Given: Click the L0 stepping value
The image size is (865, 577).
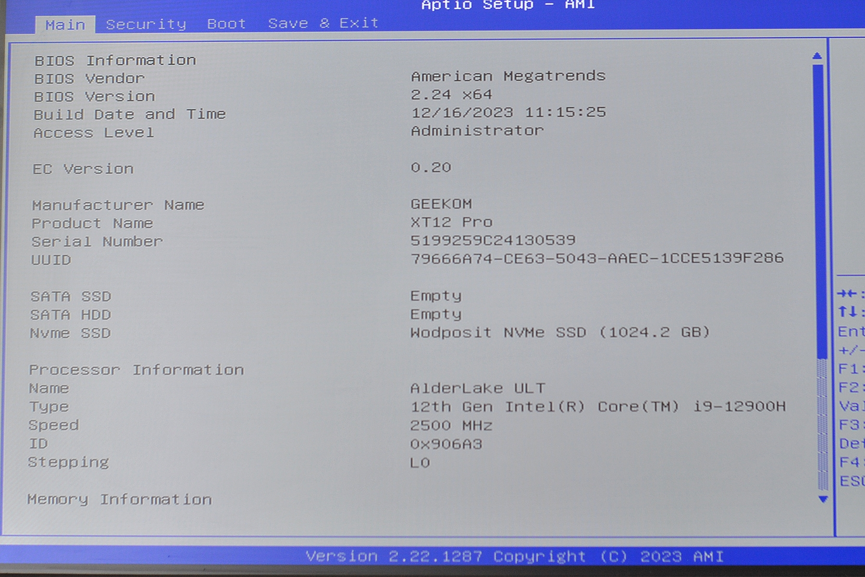Looking at the screenshot, I should 420,463.
